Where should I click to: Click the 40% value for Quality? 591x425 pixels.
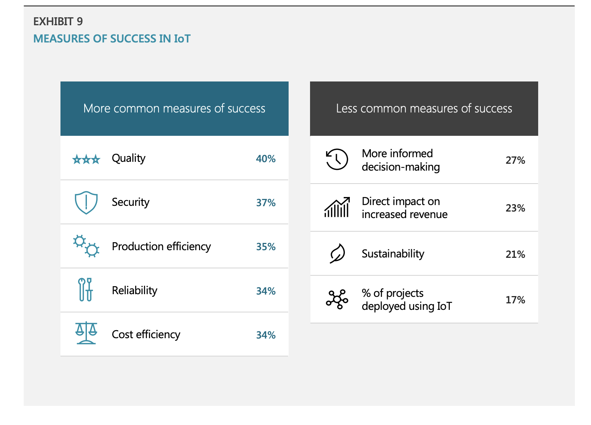click(266, 159)
